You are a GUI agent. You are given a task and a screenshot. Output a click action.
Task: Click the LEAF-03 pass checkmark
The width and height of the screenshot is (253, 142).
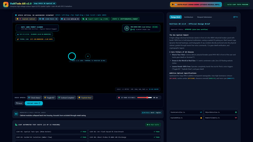[81, 137]
